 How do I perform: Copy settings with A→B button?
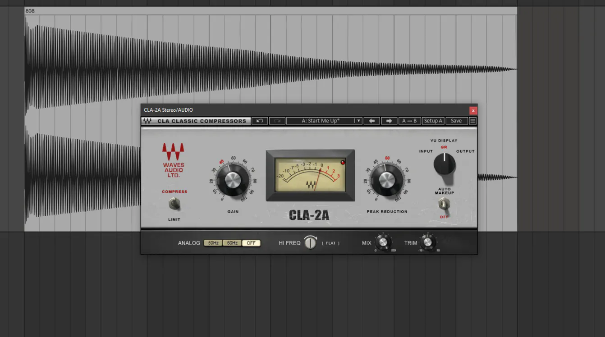tap(410, 121)
